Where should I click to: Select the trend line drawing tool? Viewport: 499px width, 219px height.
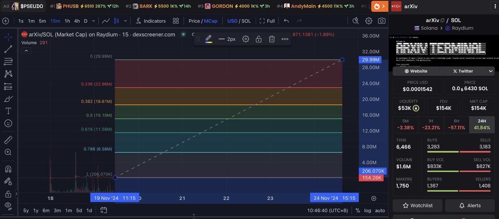(8, 49)
